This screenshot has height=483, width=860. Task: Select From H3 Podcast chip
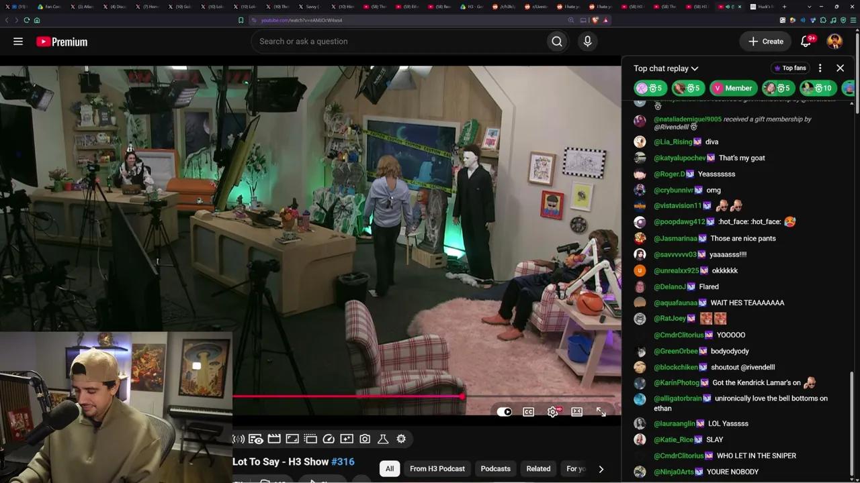point(437,469)
